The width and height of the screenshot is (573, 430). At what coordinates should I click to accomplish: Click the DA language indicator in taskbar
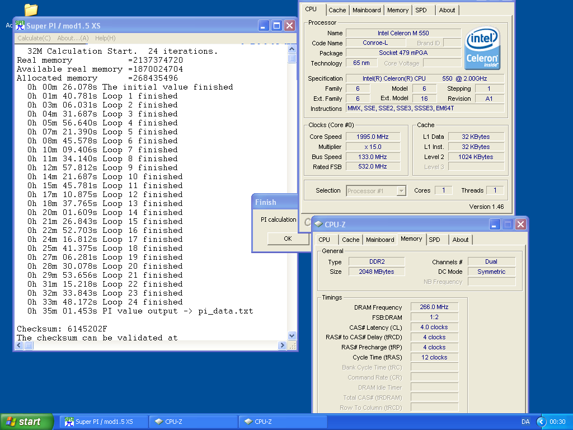[x=525, y=422]
